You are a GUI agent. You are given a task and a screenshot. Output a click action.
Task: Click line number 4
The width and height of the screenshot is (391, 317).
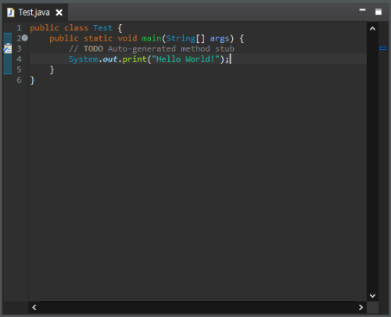point(19,59)
